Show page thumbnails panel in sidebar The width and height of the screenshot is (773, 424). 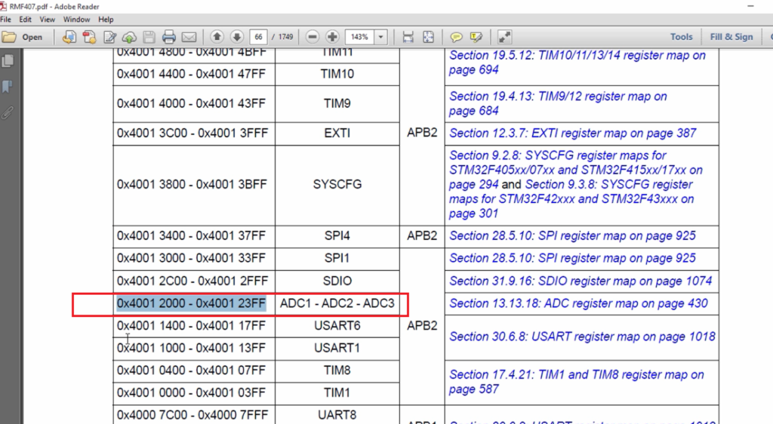[8, 61]
